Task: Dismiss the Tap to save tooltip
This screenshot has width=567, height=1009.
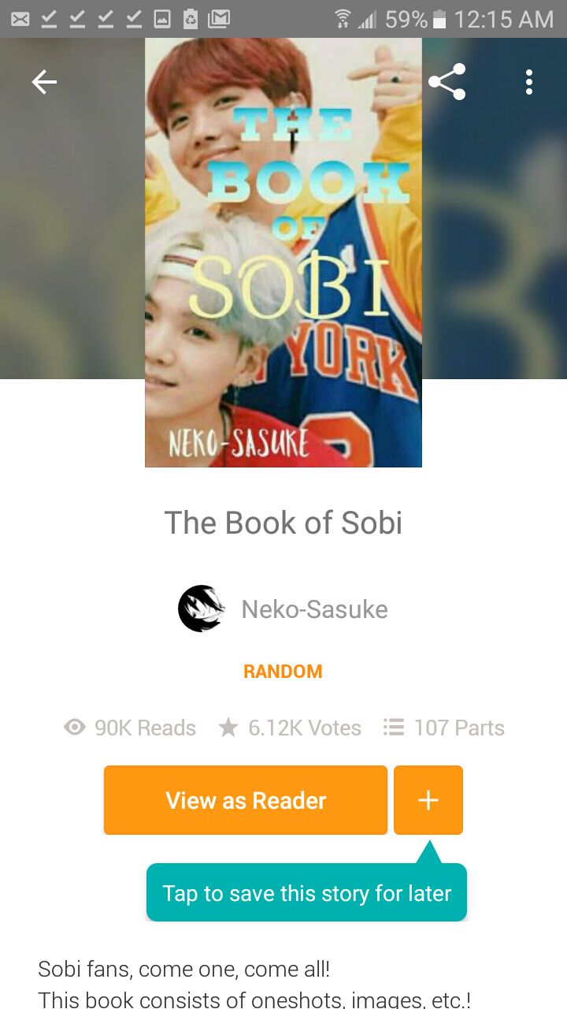Action: coord(306,892)
